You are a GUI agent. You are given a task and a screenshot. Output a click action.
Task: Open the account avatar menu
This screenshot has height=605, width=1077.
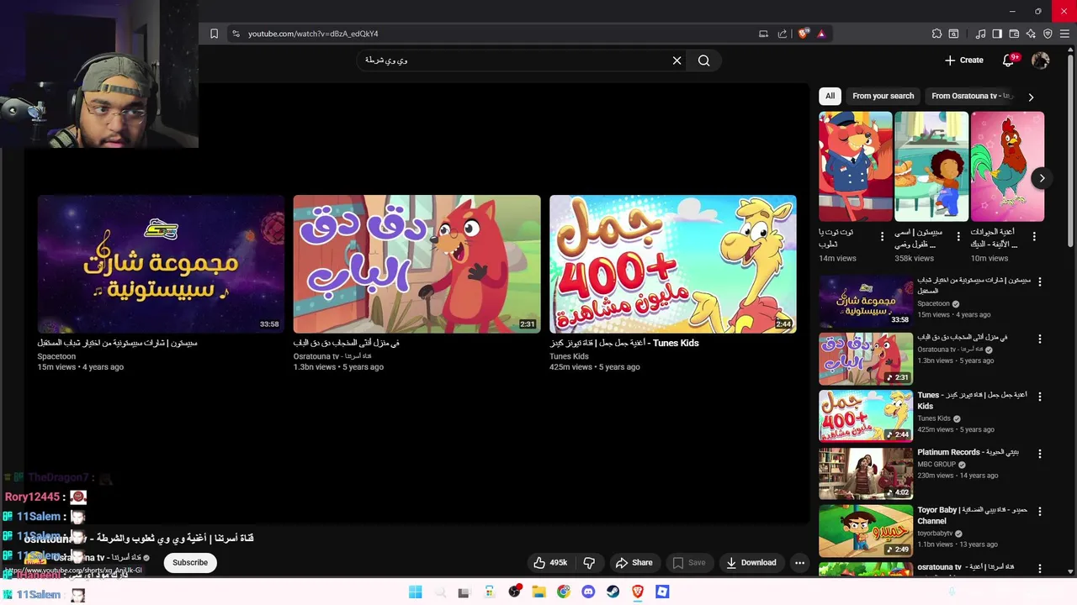click(x=1041, y=60)
